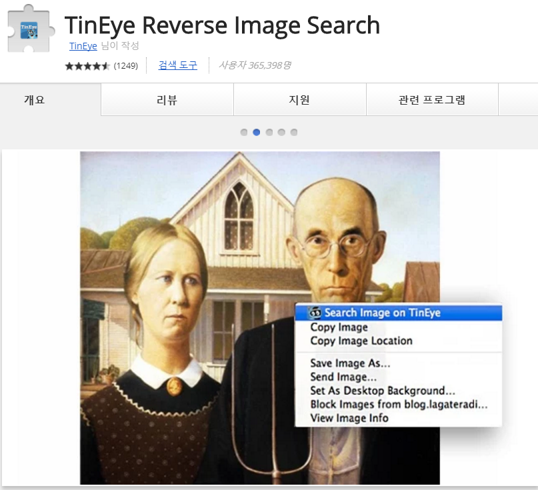Viewport: 538px width, 490px height.
Task: Click the 사용자 365,398명 user count
Action: [255, 65]
